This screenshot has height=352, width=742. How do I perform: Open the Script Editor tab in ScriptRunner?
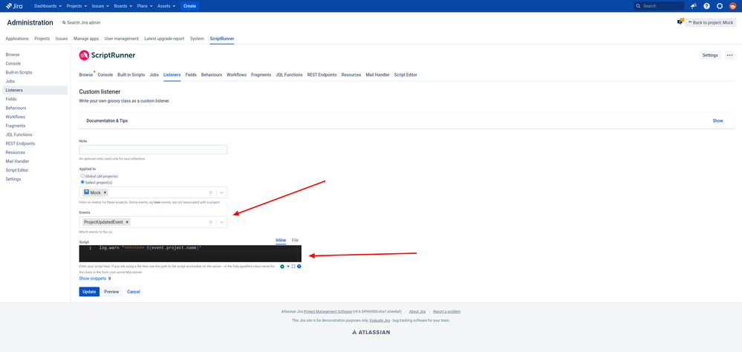click(406, 75)
